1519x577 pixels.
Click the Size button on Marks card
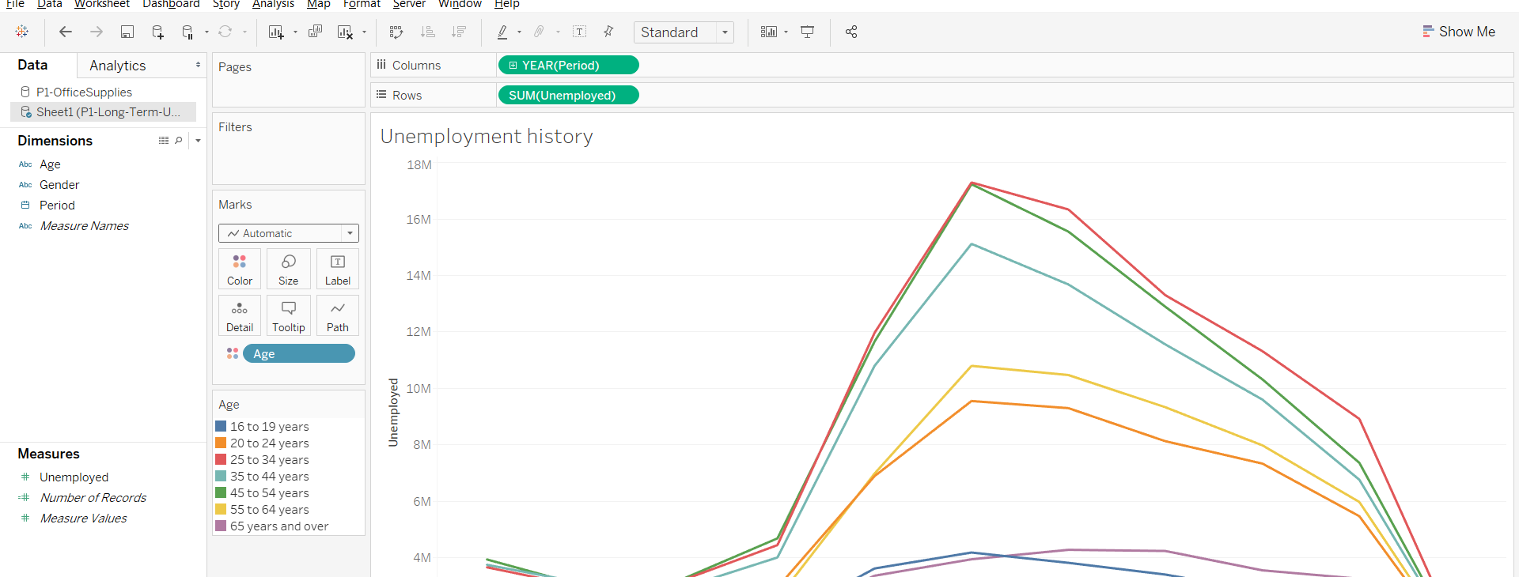tap(289, 269)
